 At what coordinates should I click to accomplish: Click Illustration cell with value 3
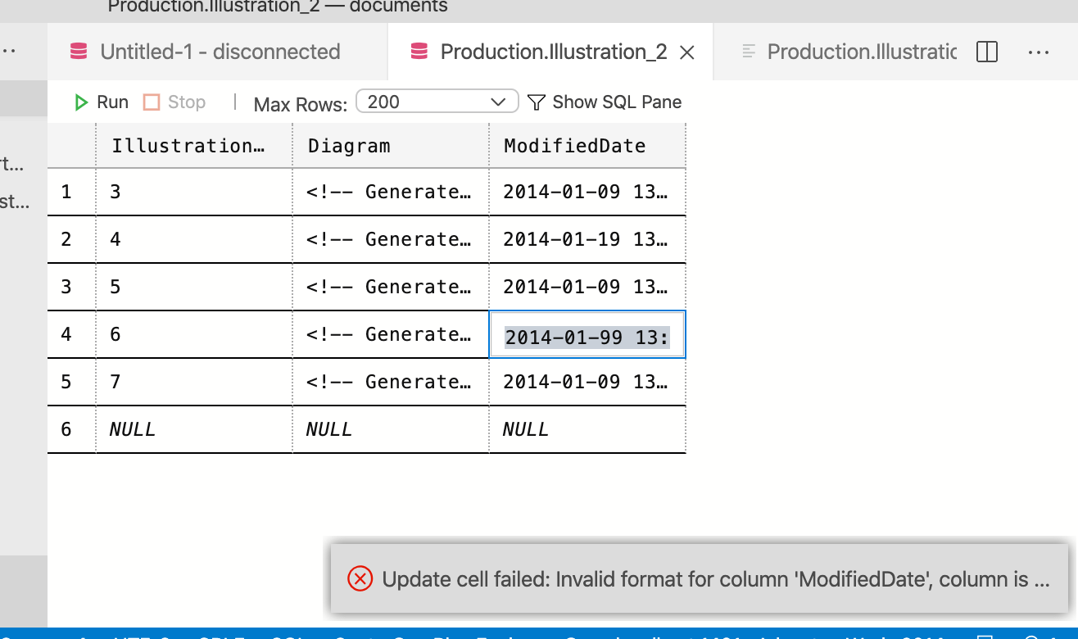(194, 193)
